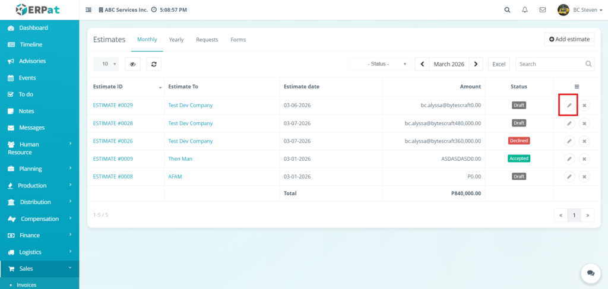Change rows per page dropdown showing 10
608x289 pixels.
106,64
